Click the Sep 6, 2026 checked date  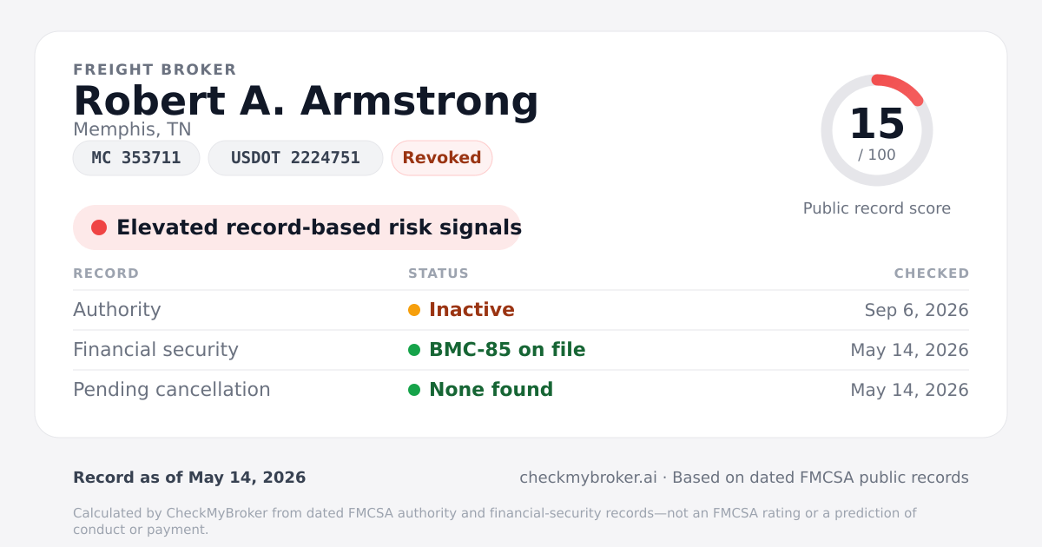tap(917, 310)
